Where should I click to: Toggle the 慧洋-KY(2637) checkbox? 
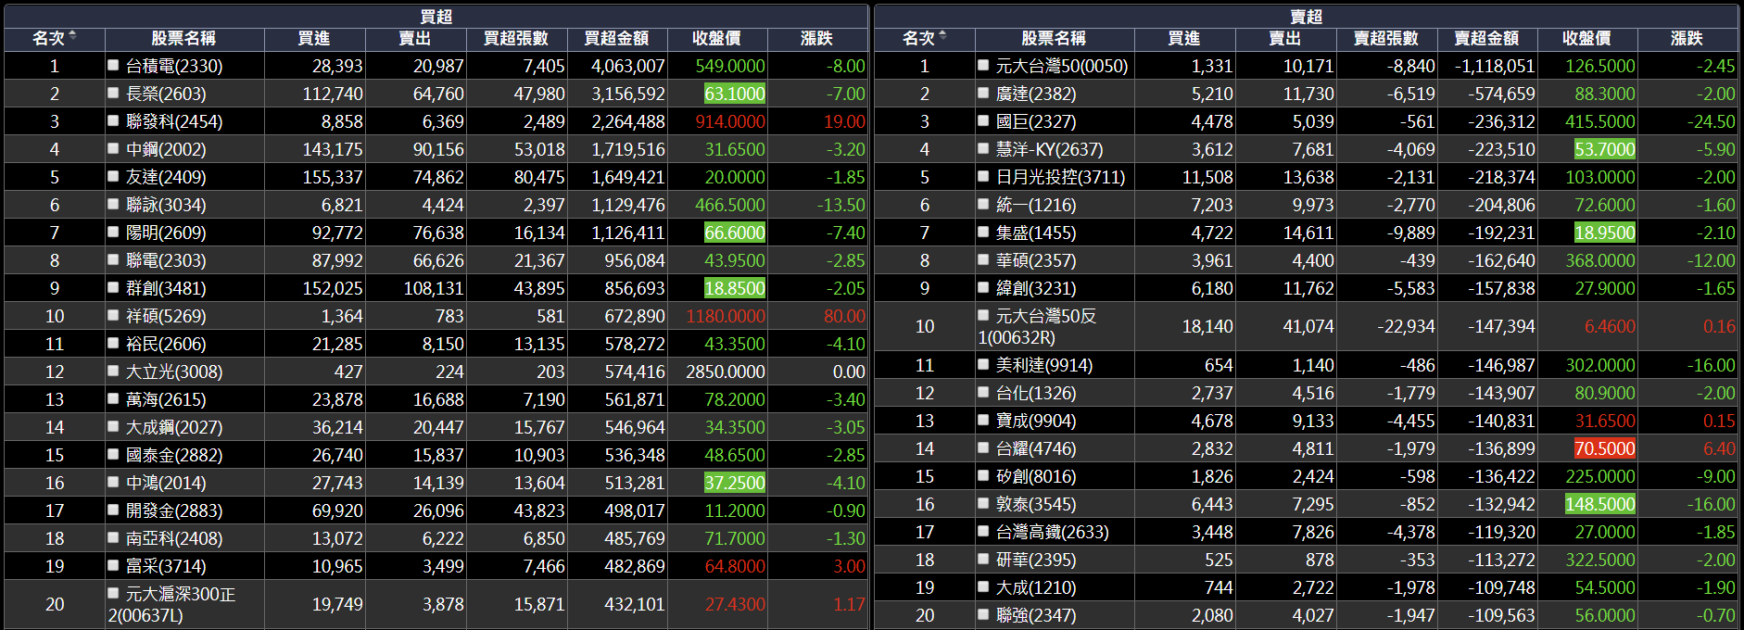(x=983, y=148)
